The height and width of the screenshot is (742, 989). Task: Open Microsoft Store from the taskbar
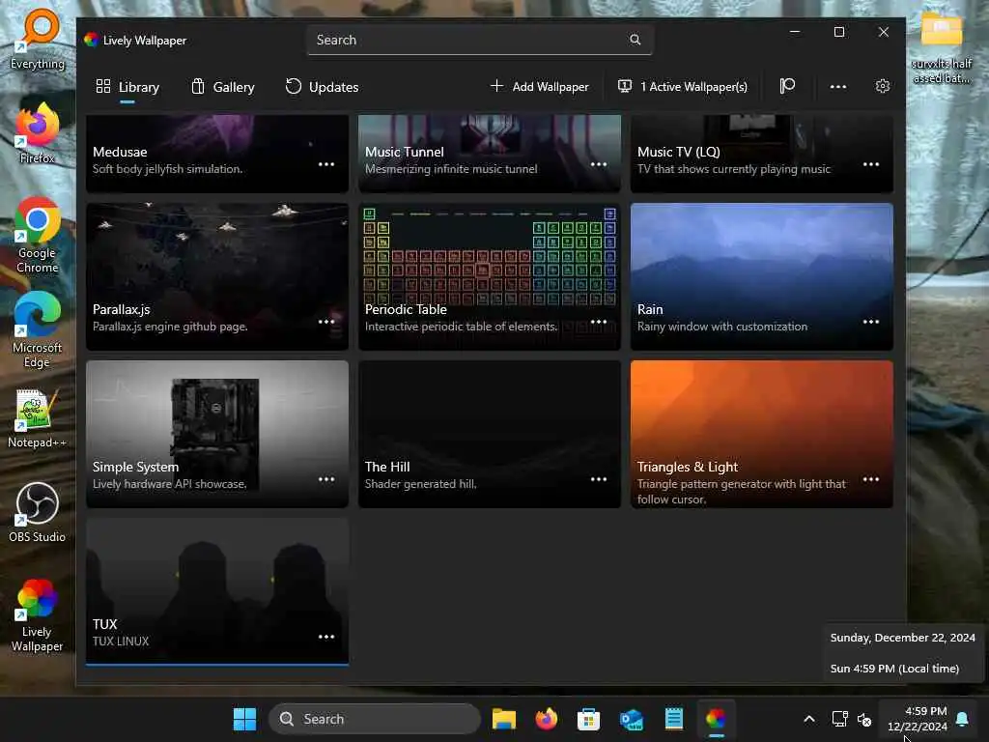(x=588, y=719)
